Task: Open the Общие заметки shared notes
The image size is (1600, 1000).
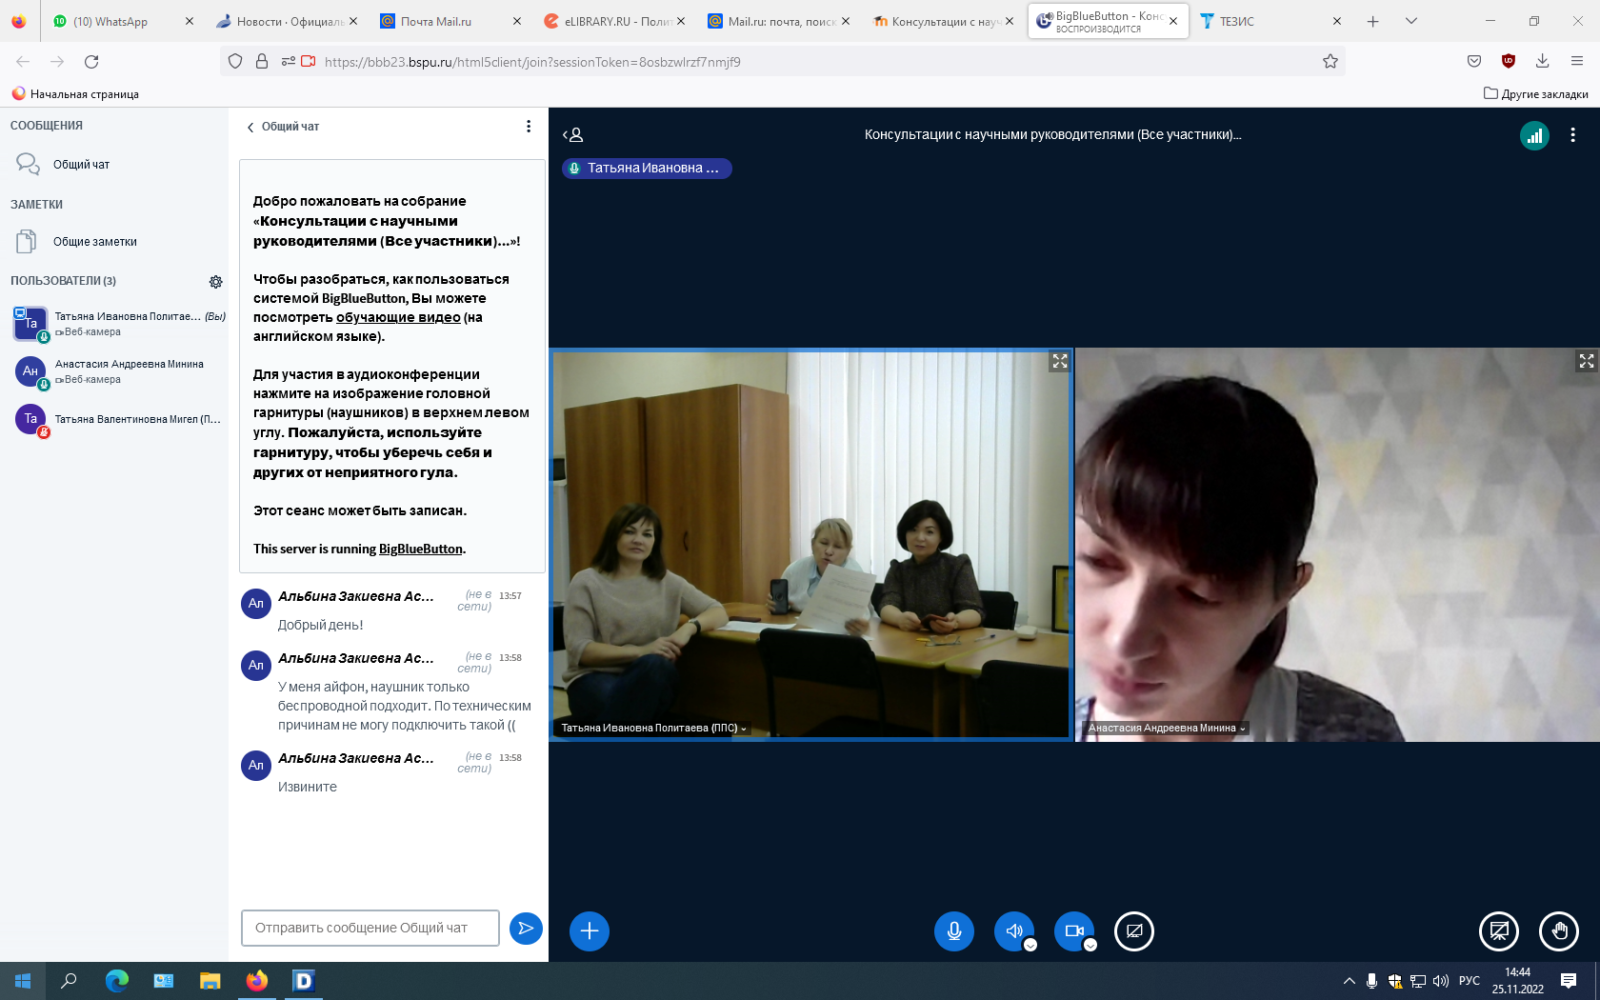Action: (x=94, y=242)
